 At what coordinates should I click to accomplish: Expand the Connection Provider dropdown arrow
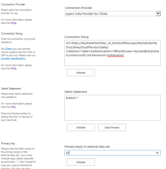coord(158,13)
